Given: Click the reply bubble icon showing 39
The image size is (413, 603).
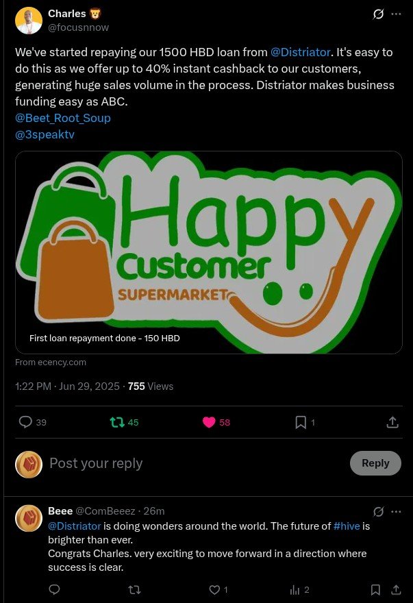Looking at the screenshot, I should (x=25, y=422).
